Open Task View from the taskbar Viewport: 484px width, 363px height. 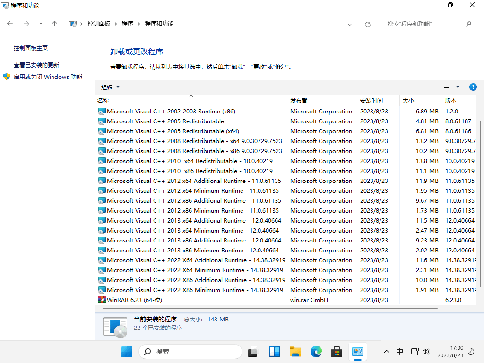point(253,352)
